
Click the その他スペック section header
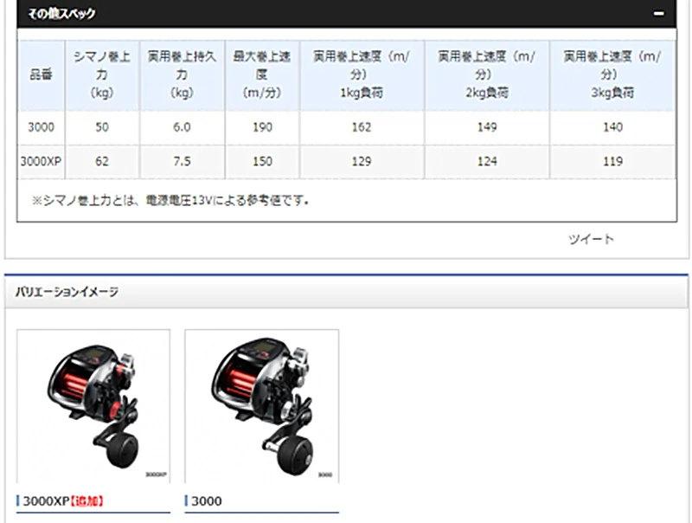pos(347,14)
